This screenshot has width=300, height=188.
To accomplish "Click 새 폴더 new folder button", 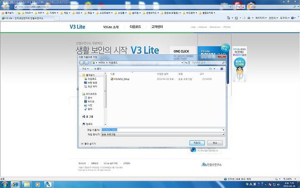I will tap(97, 69).
